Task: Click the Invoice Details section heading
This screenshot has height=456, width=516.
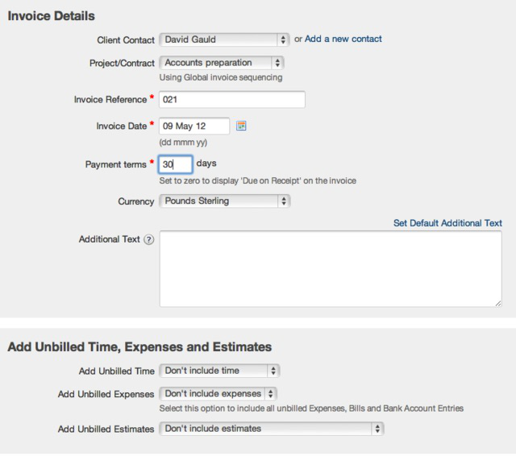Action: (52, 16)
